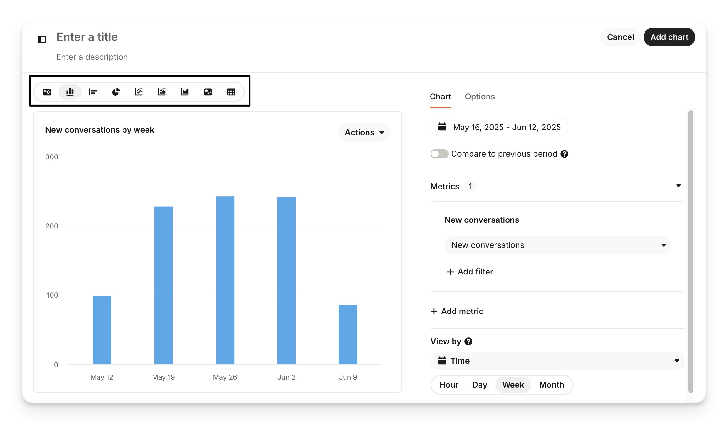
Task: Collapse the Metrics section arrow
Action: click(x=678, y=186)
